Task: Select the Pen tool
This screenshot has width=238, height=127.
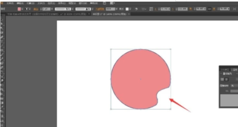Action: pyautogui.click(x=2, y=37)
